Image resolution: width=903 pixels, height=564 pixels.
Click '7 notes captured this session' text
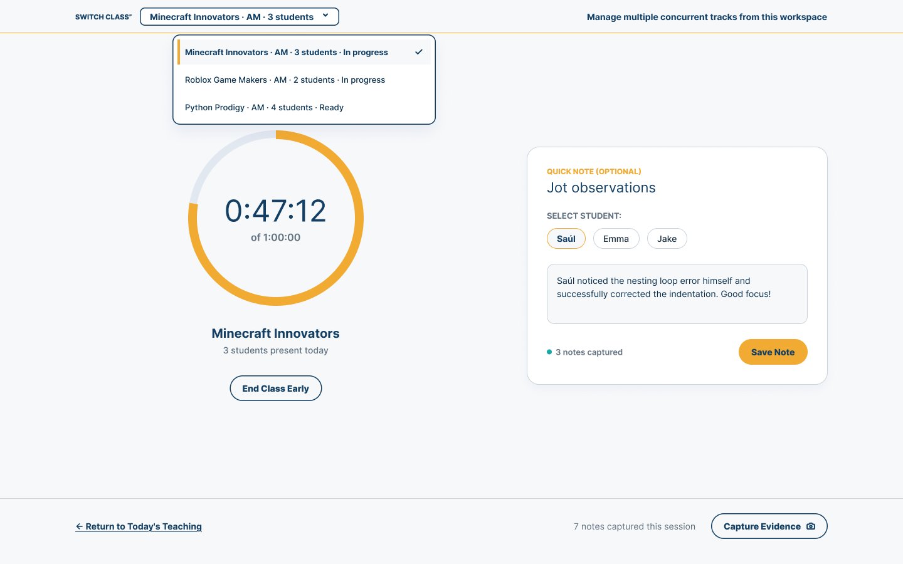(x=635, y=526)
